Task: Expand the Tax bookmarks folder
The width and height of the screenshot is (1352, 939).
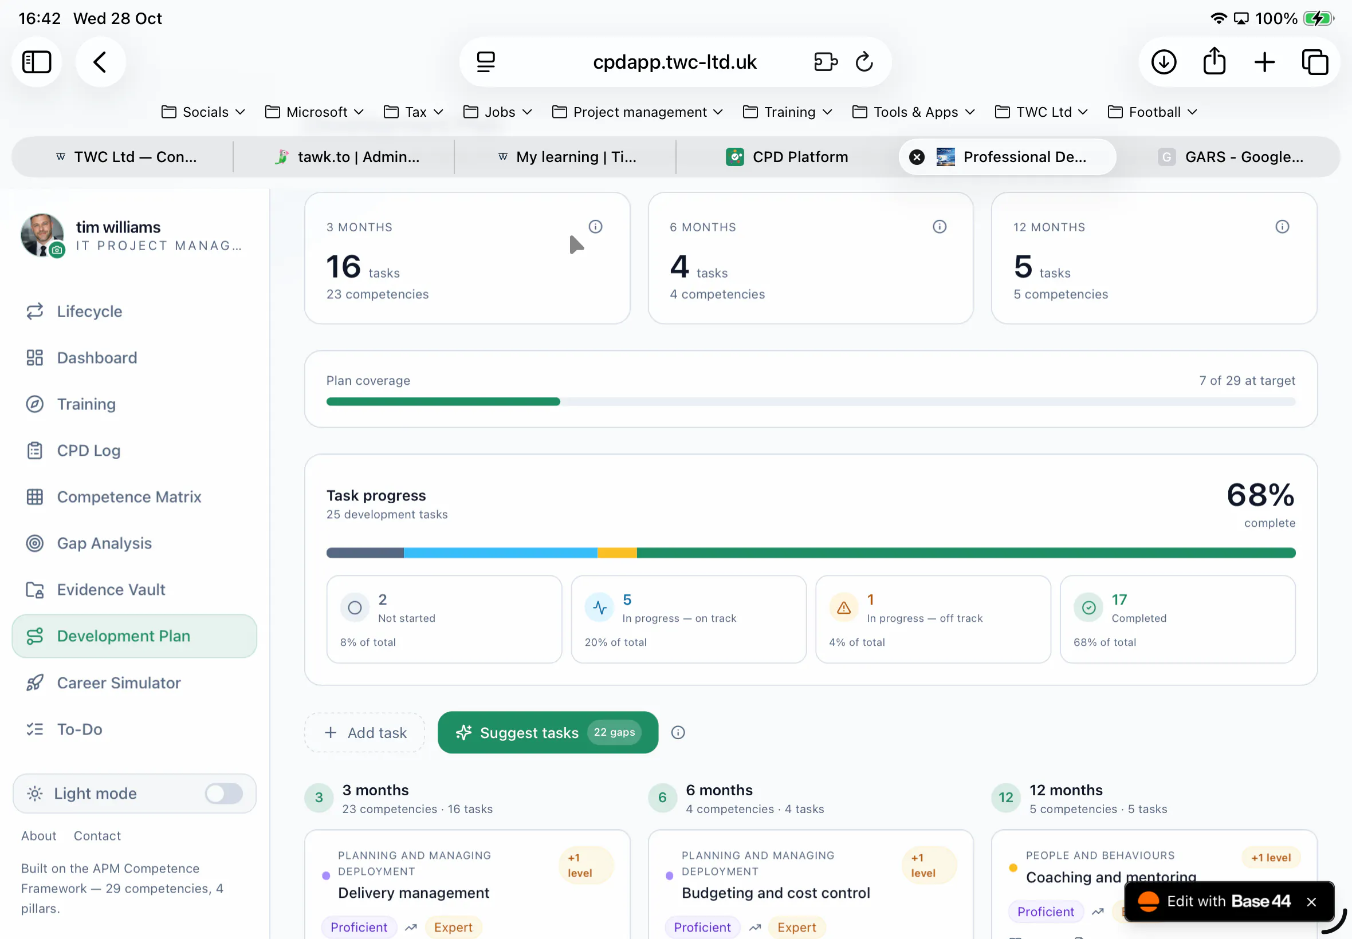Action: [x=413, y=112]
